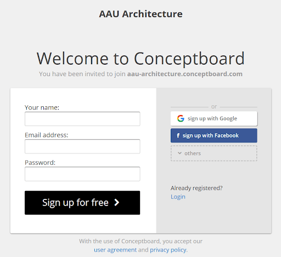Submit with Sign up for free
The image size is (281, 257).
click(x=82, y=203)
